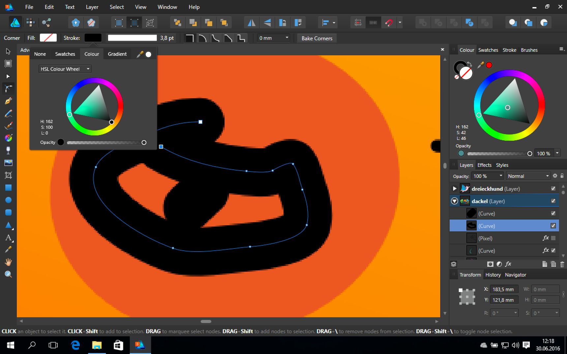This screenshot has width=567, height=354.
Task: Open snapping options dropdown arrow
Action: tap(400, 22)
